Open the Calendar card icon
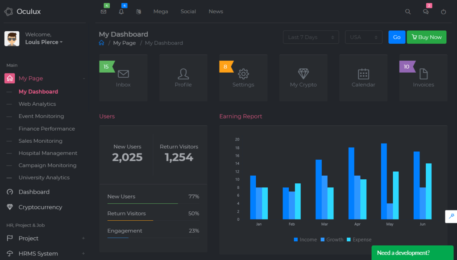Screen dimensions: 457x260 363,73
